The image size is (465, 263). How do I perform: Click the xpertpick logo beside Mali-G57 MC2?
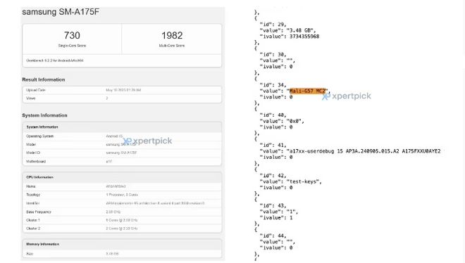coord(347,96)
